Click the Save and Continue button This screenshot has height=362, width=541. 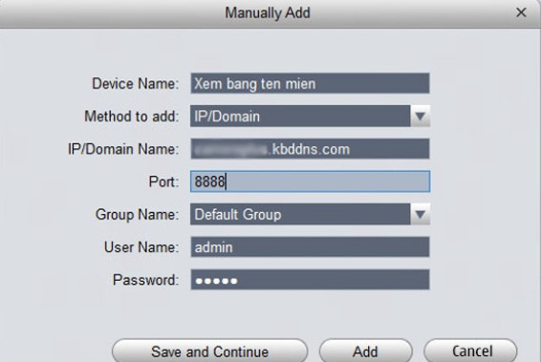pyautogui.click(x=209, y=351)
